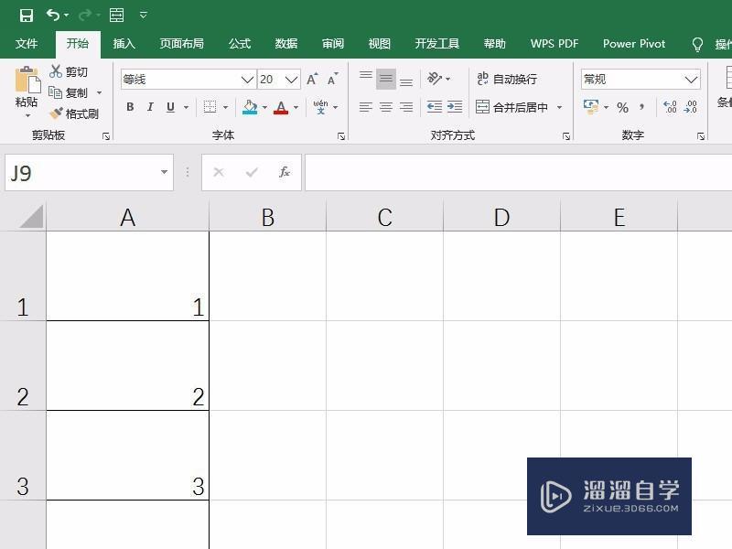Image resolution: width=732 pixels, height=549 pixels.
Task: Click the Save icon in Quick Access Toolbar
Action: coord(26,15)
